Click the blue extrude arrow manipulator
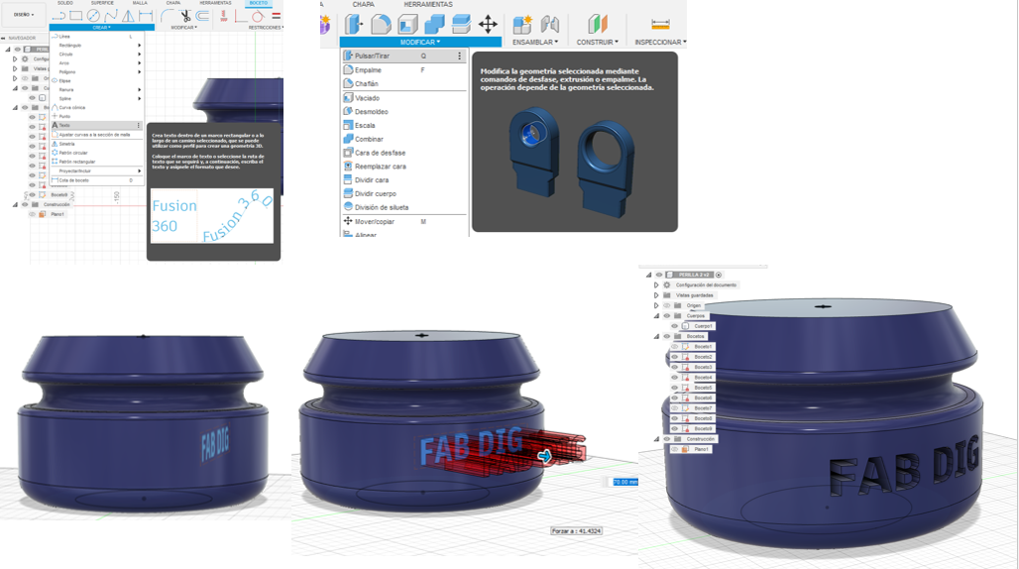Viewport: 1019px width, 569px height. click(x=544, y=457)
